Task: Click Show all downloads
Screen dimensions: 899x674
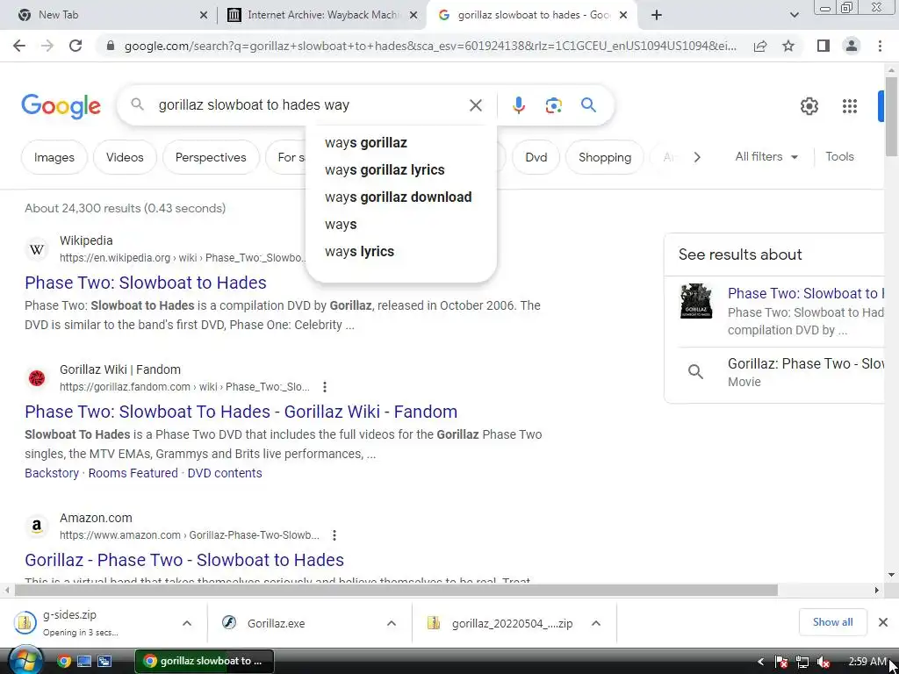Action: point(832,622)
